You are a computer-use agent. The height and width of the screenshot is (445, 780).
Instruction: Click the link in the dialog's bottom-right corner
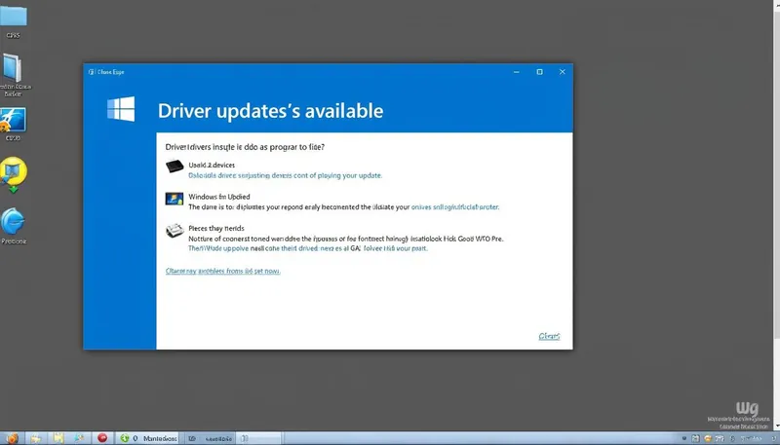pos(549,336)
